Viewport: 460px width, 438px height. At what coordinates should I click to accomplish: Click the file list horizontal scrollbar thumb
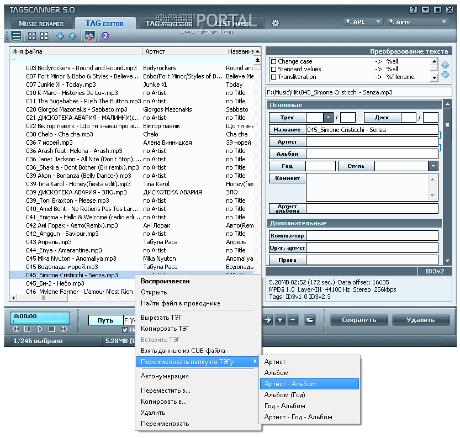coord(43,298)
